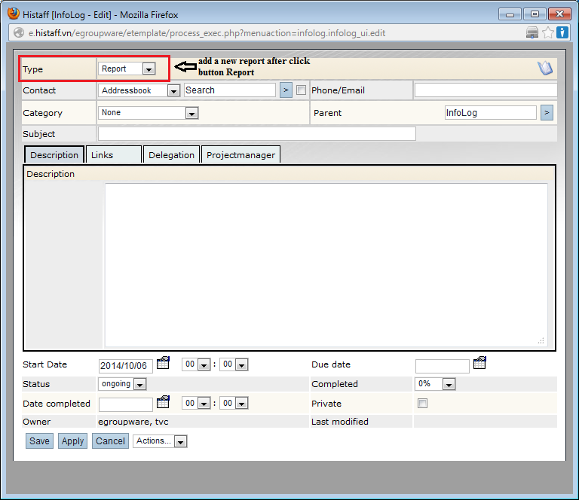Screen dimensions: 579x500
Task: Open the Category dropdown set to None
Action: [x=149, y=113]
